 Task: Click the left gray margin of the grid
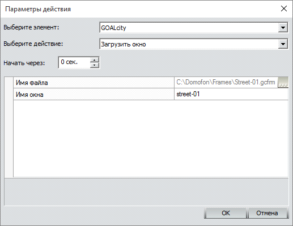[x=9, y=127]
